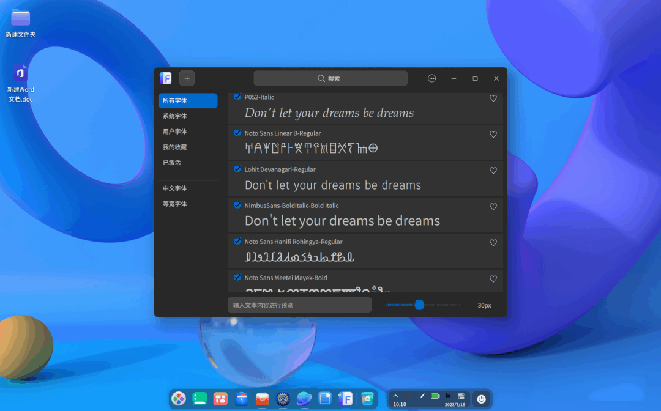Favorite Noto Sans Hanifi Rohingya-Regular font
The width and height of the screenshot is (661, 411).
pos(493,243)
